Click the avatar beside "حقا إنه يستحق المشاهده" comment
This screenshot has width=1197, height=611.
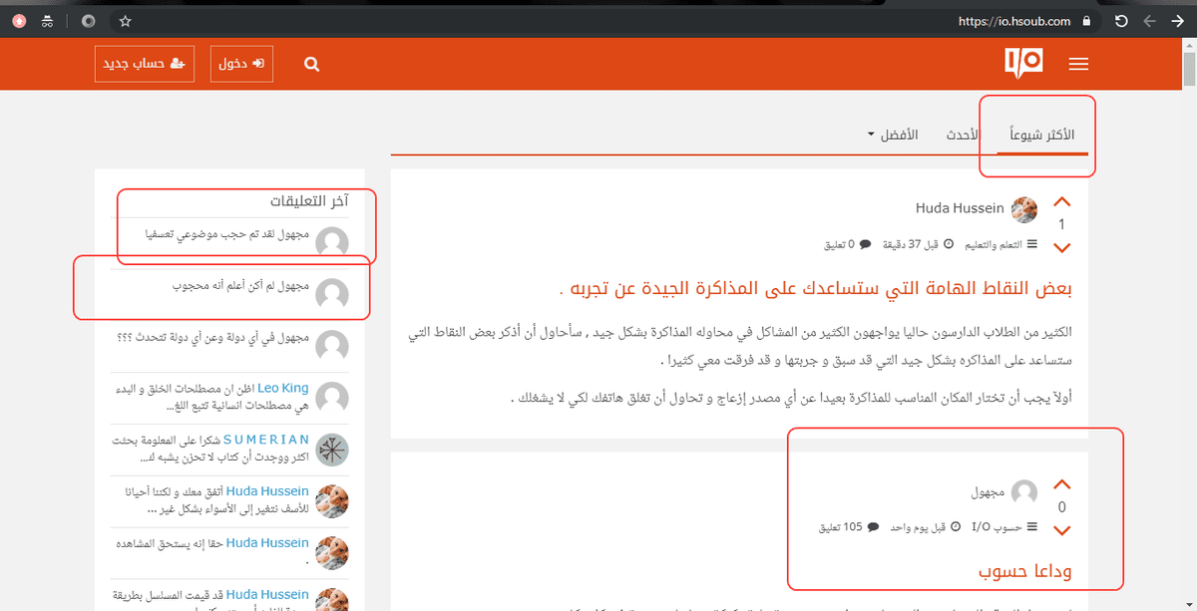coord(332,553)
